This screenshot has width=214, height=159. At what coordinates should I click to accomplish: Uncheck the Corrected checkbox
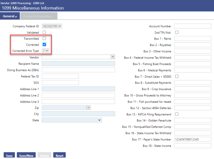pos(44,44)
